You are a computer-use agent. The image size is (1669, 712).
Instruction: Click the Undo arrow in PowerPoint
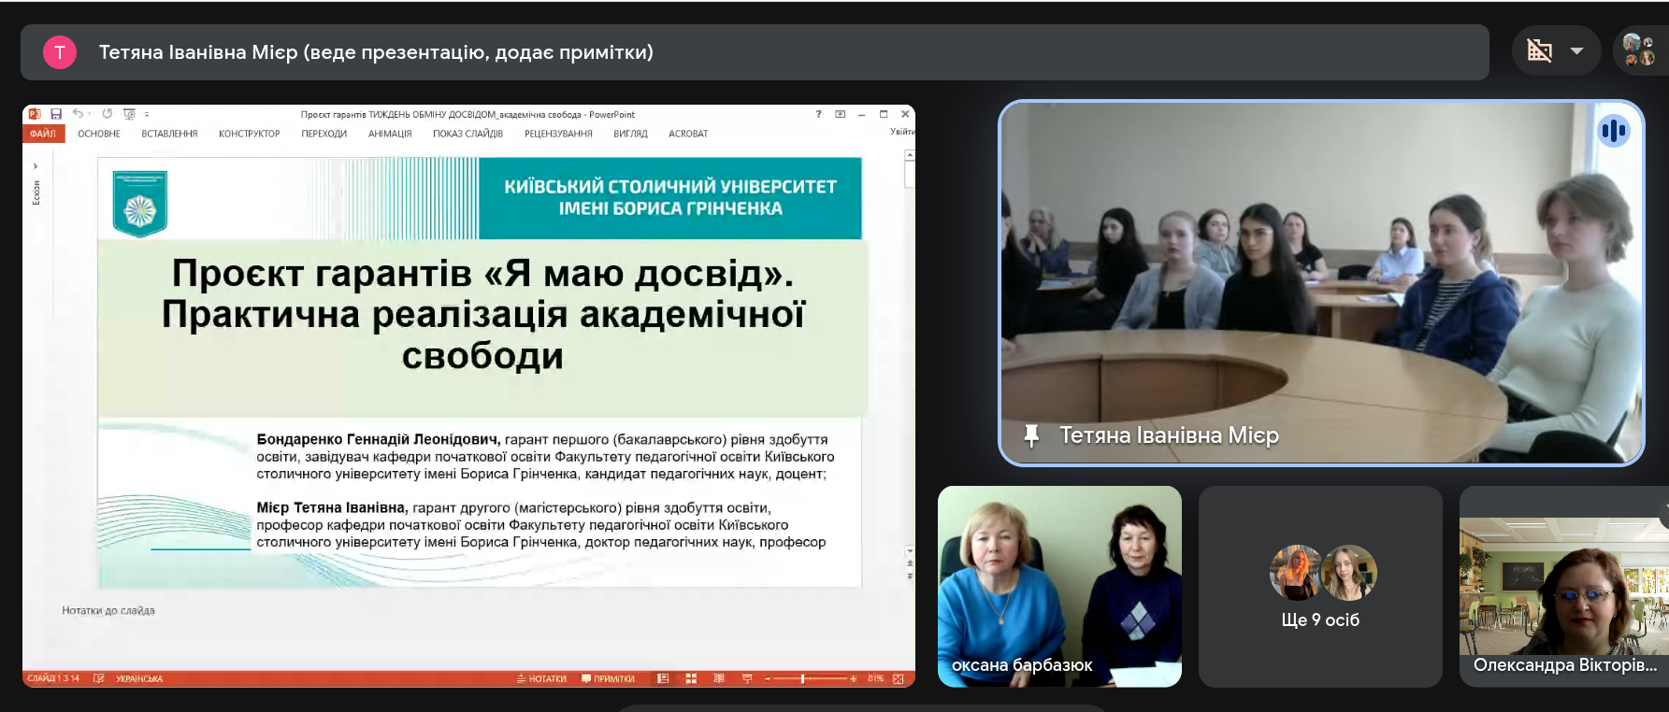79,114
